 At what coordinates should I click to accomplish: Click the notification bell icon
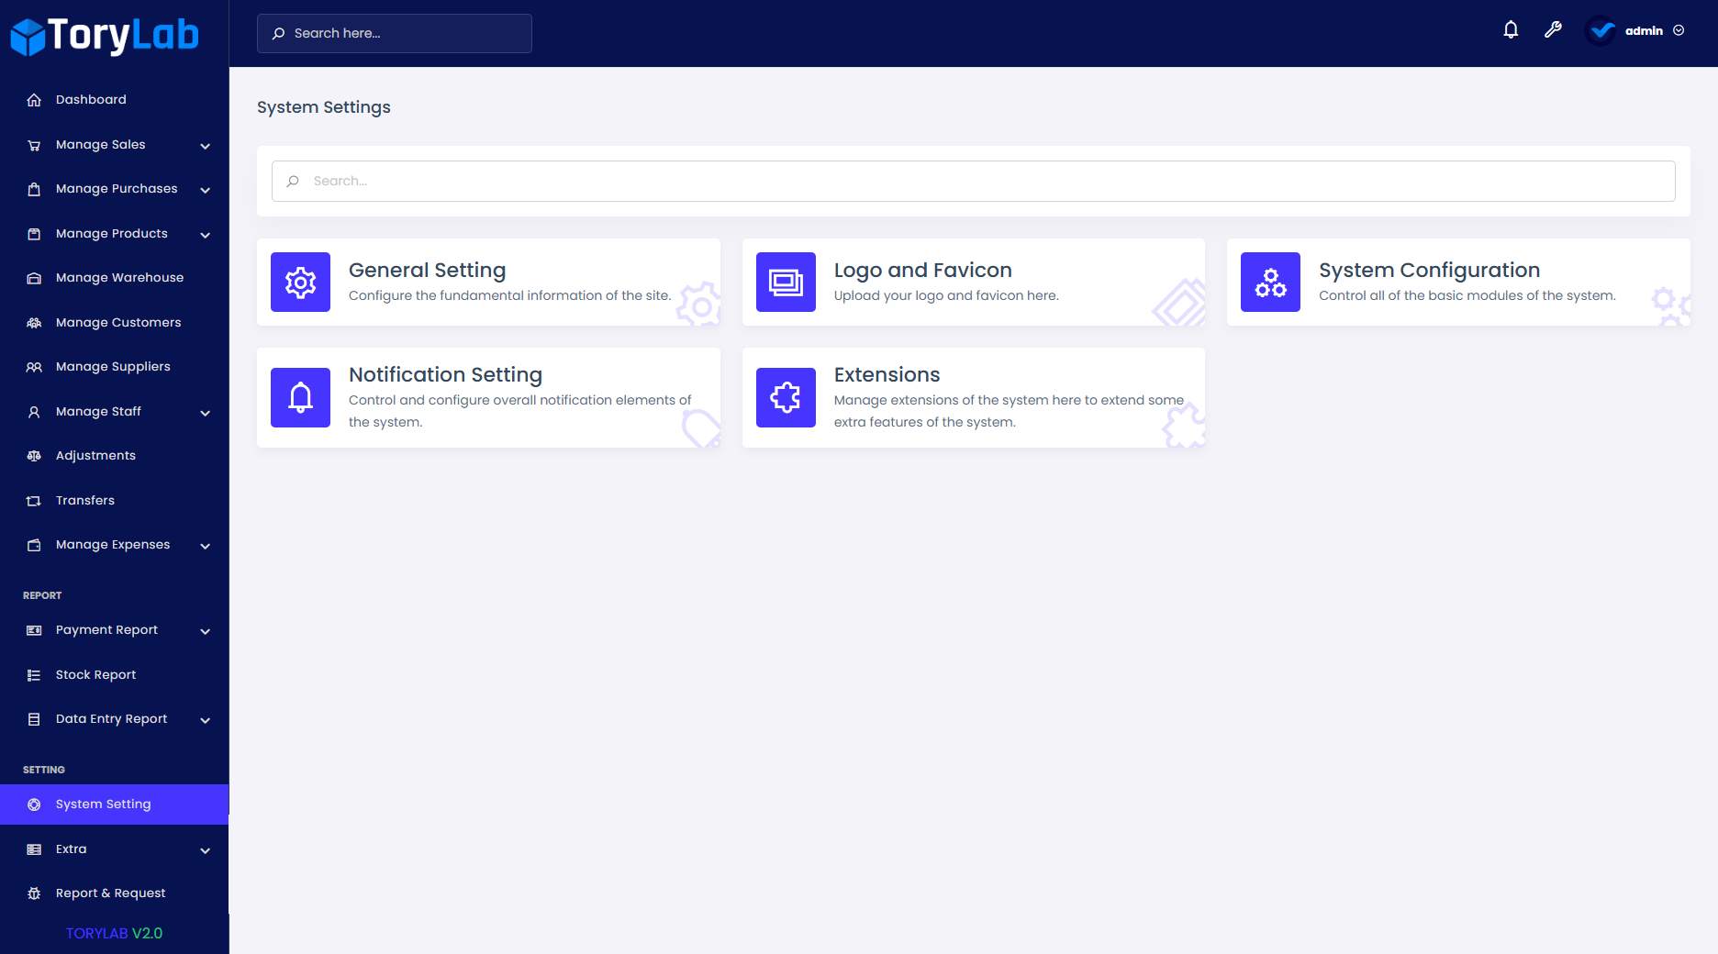[1511, 29]
